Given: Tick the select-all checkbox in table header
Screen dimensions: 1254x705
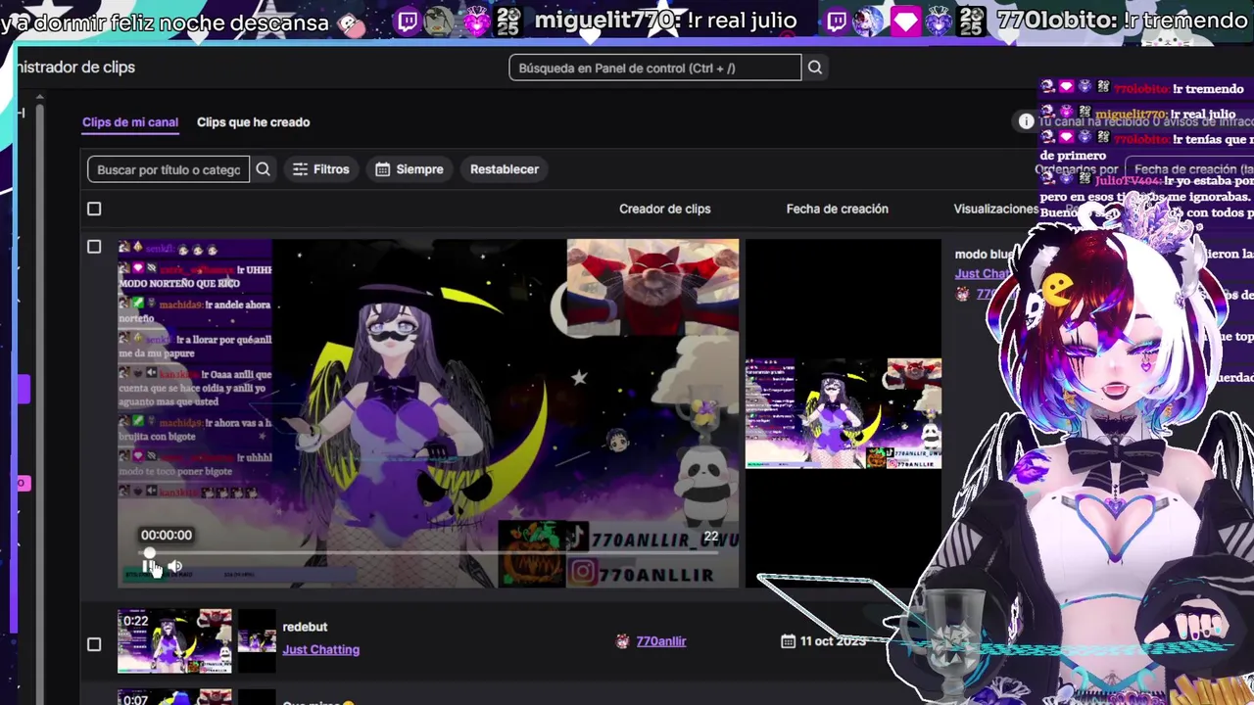Looking at the screenshot, I should [94, 209].
